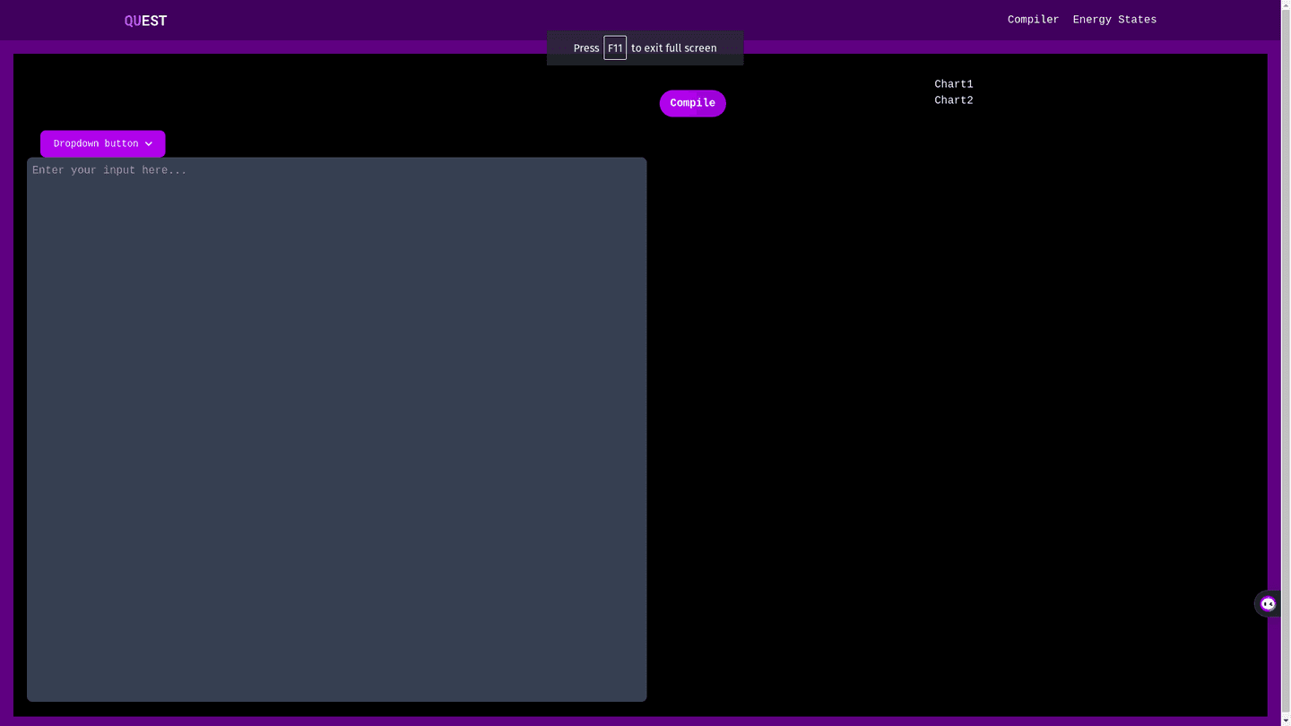Click the QUEST logo in header
Screen dimensions: 1291x726
(145, 21)
